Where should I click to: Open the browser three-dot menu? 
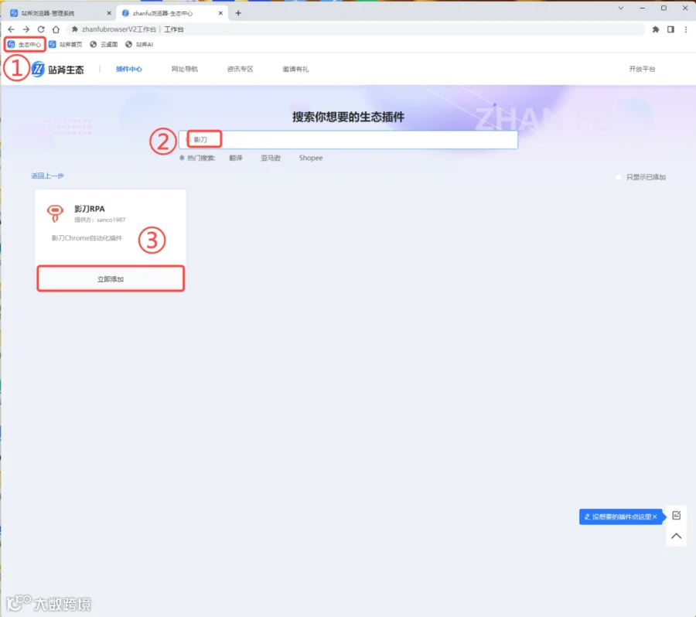click(686, 29)
